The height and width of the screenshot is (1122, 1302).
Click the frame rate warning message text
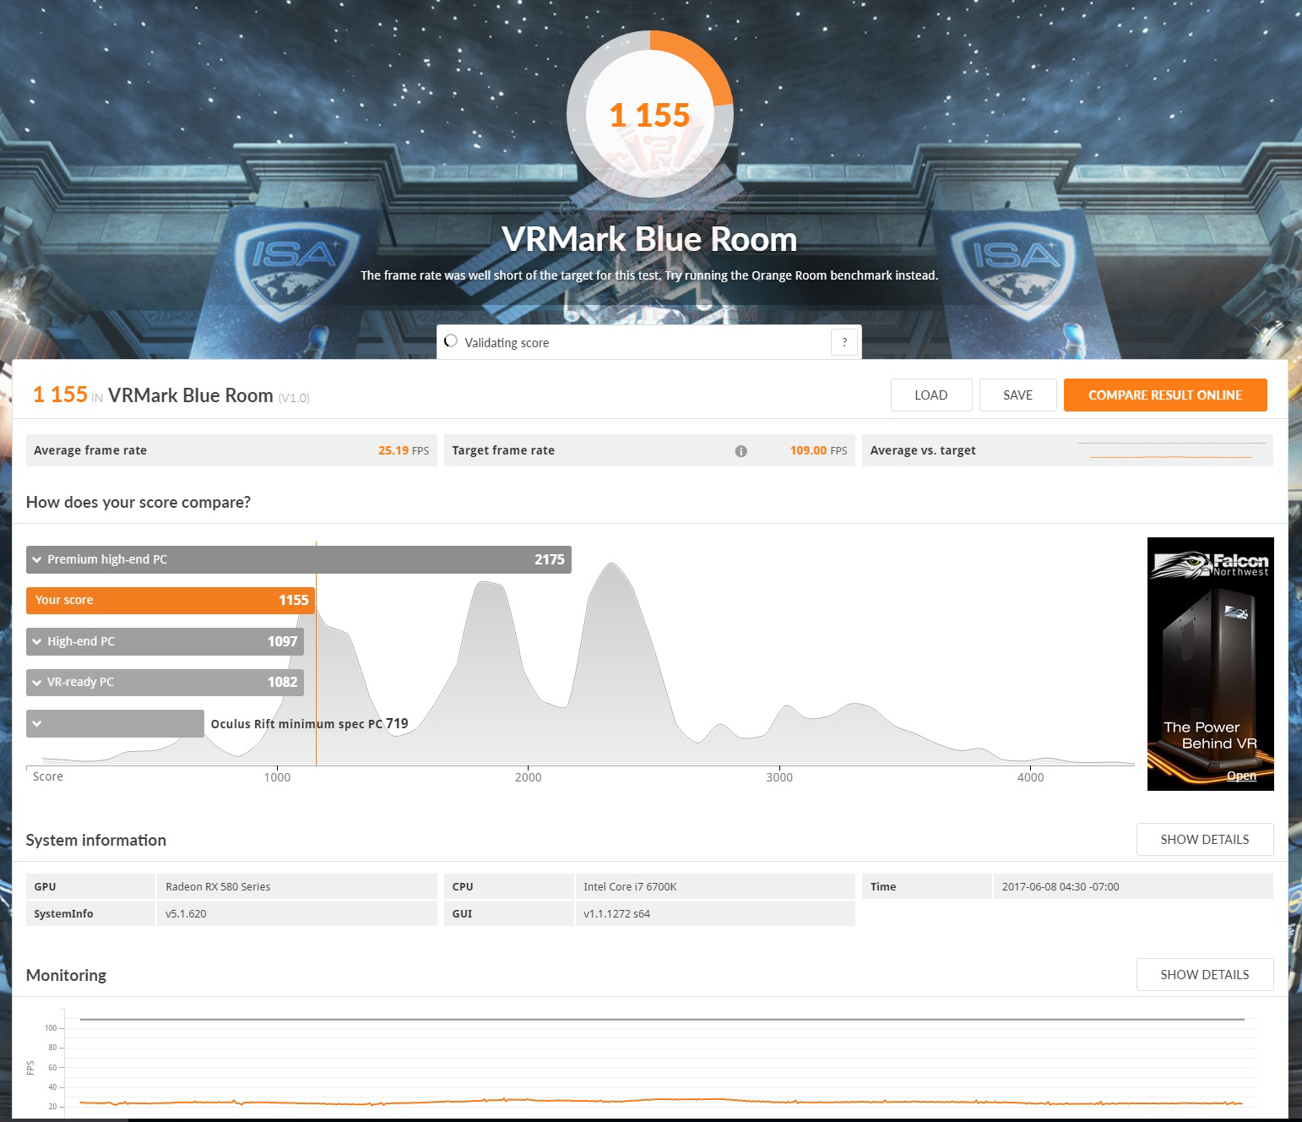pyautogui.click(x=649, y=275)
